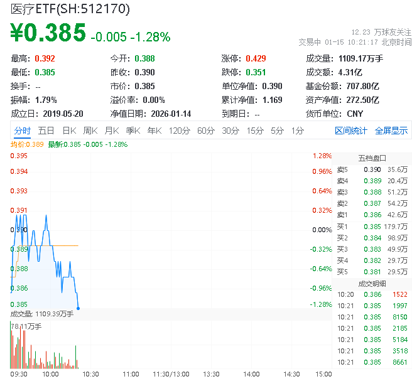Image resolution: width=412 pixels, height=386 pixels.
Task: Select the 30分 chart tab
Action: coord(230,131)
